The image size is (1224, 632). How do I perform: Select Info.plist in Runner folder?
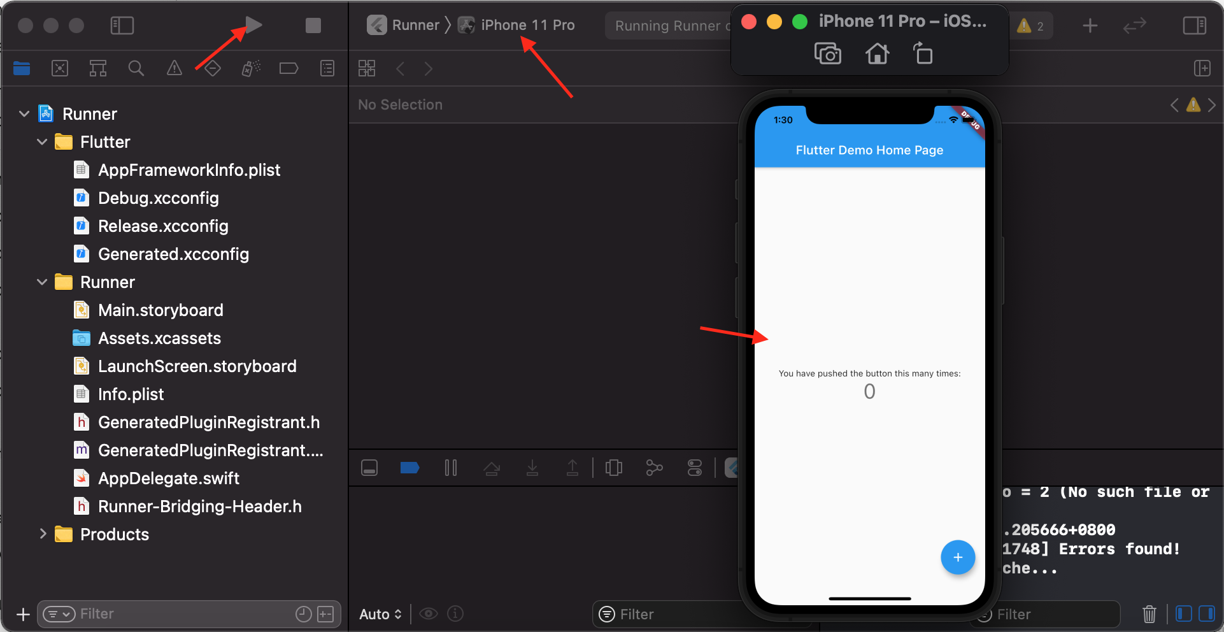pos(131,394)
